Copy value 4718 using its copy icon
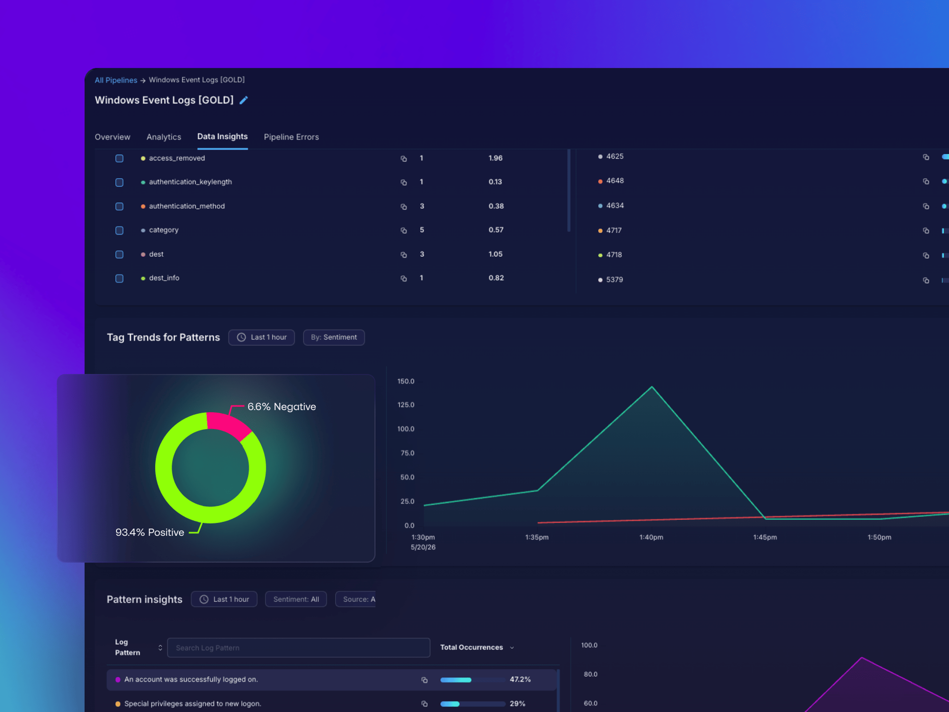The image size is (949, 712). point(926,256)
